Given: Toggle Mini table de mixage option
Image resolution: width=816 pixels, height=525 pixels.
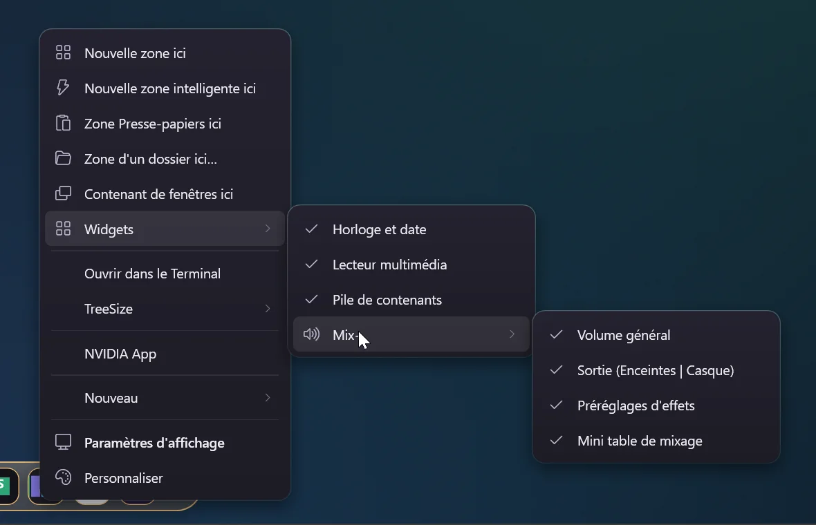Looking at the screenshot, I should coord(656,441).
